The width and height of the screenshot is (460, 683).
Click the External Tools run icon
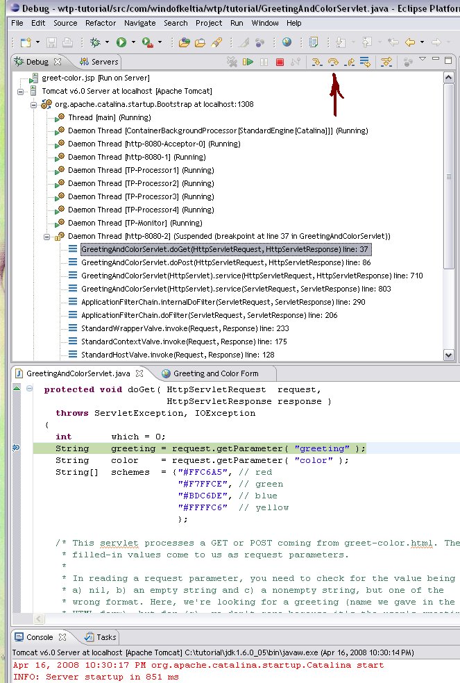[148, 42]
